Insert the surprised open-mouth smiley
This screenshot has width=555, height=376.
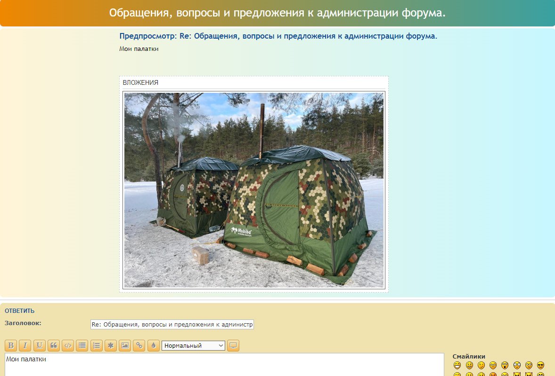point(505,366)
